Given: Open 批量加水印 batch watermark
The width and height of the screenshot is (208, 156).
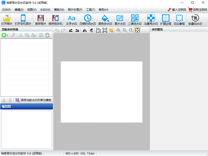Looking at the screenshot, I should tap(195, 20).
